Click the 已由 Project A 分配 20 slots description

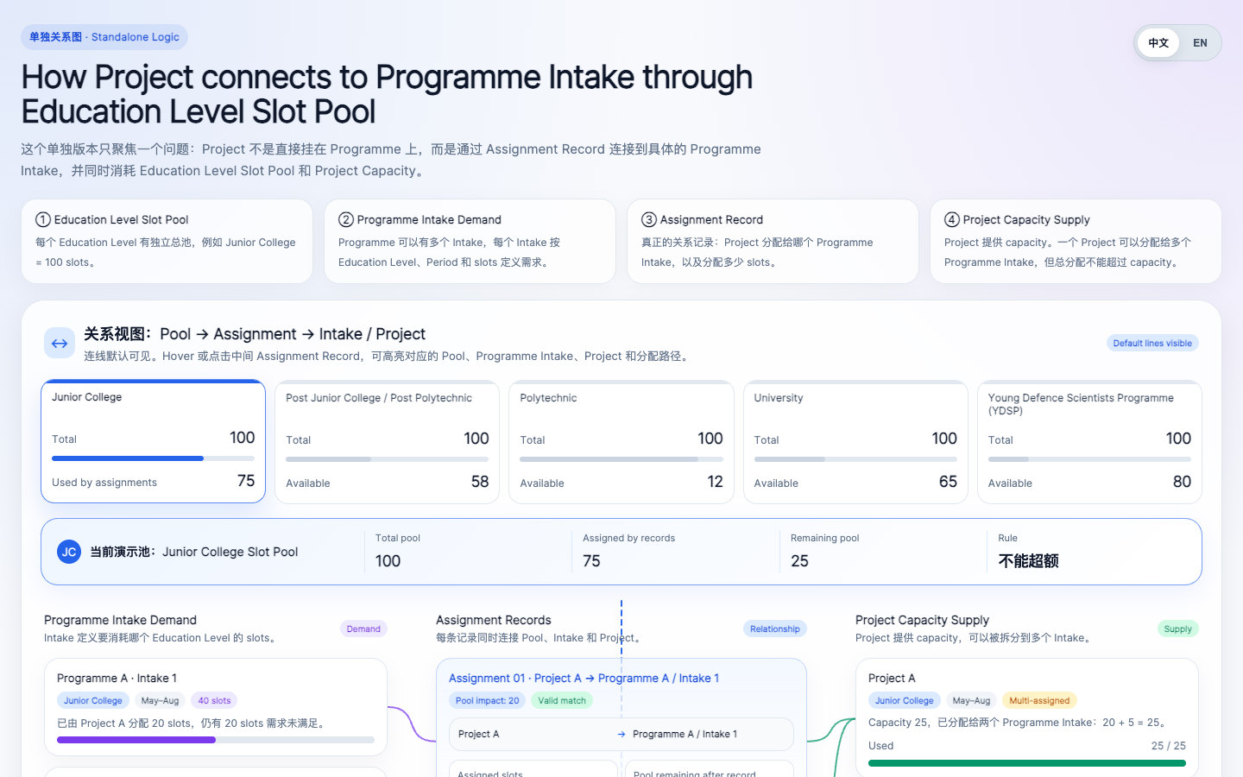[x=192, y=723]
